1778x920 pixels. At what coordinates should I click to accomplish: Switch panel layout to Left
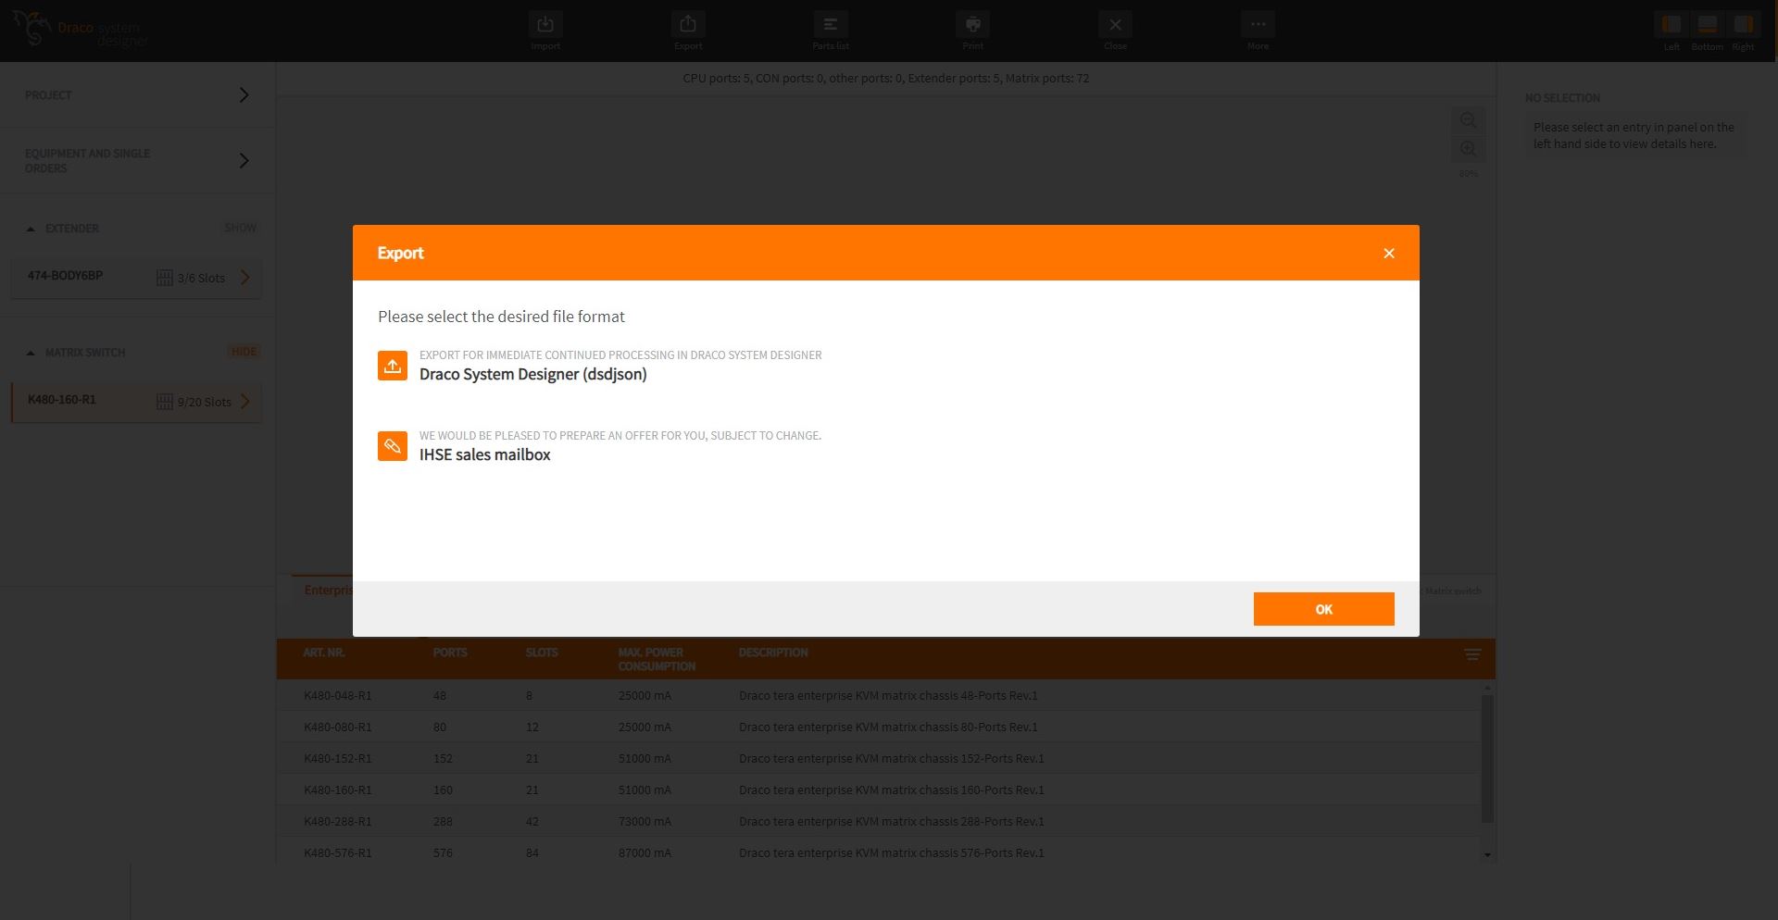click(x=1671, y=25)
